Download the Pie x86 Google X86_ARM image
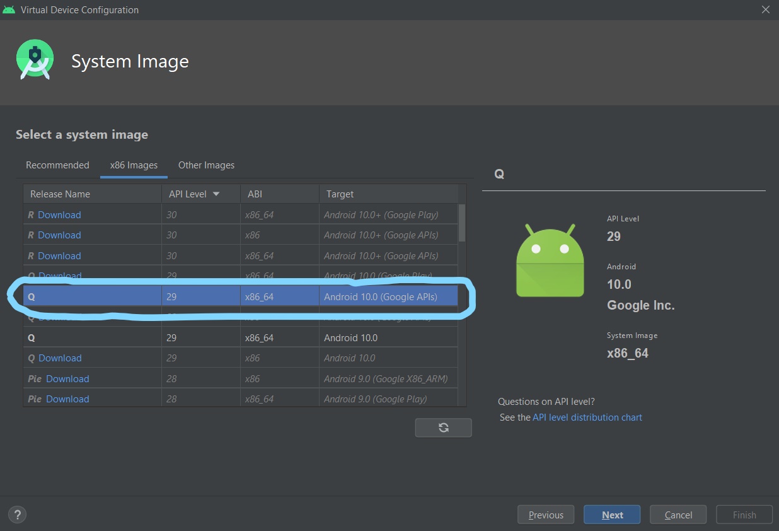779x531 pixels. tap(67, 378)
